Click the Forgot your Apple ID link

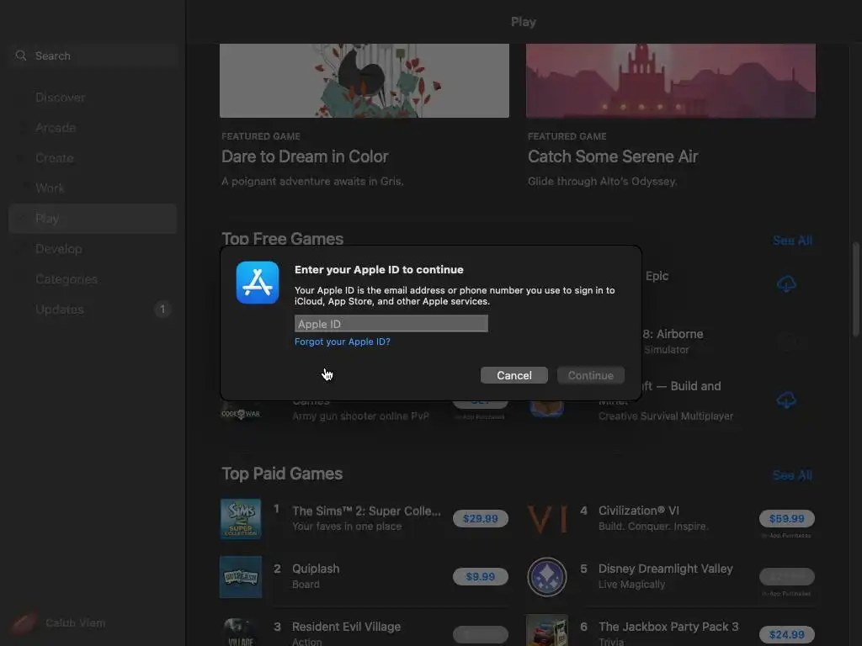[x=343, y=342]
